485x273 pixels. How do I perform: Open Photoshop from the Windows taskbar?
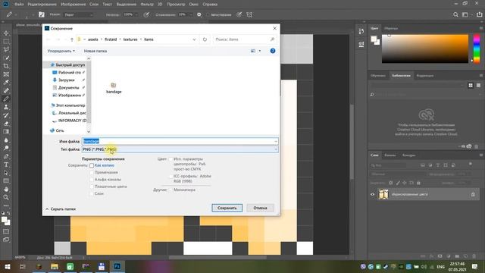click(117, 266)
